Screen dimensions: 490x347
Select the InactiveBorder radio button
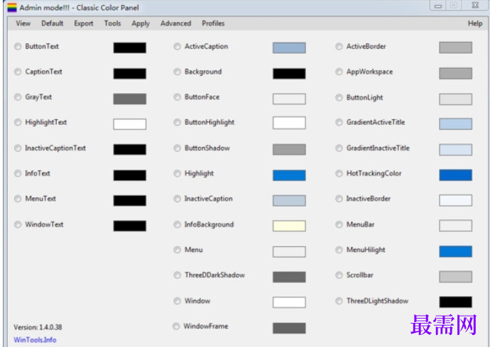[339, 199]
